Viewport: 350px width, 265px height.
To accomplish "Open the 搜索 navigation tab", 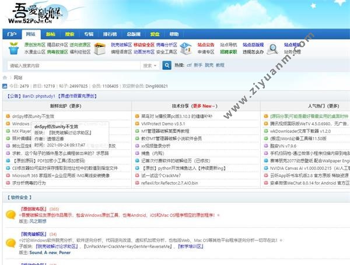I will tap(69, 34).
